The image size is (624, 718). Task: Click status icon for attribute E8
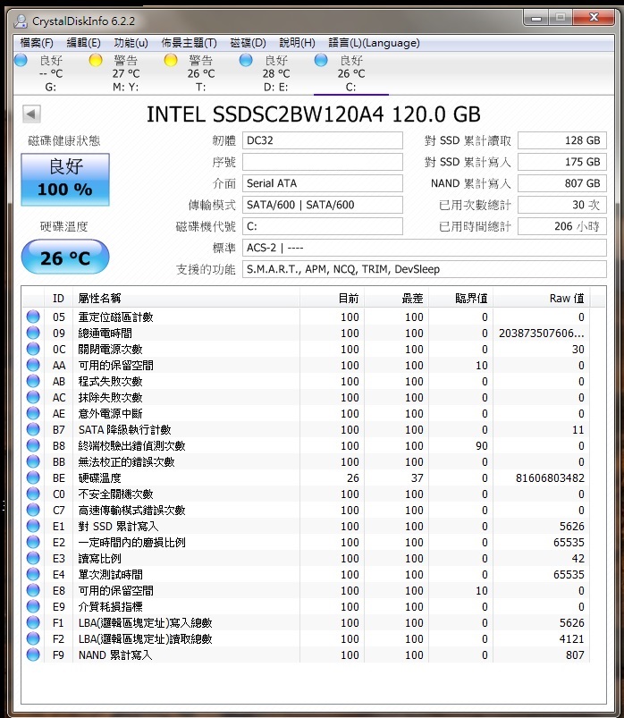(x=33, y=590)
